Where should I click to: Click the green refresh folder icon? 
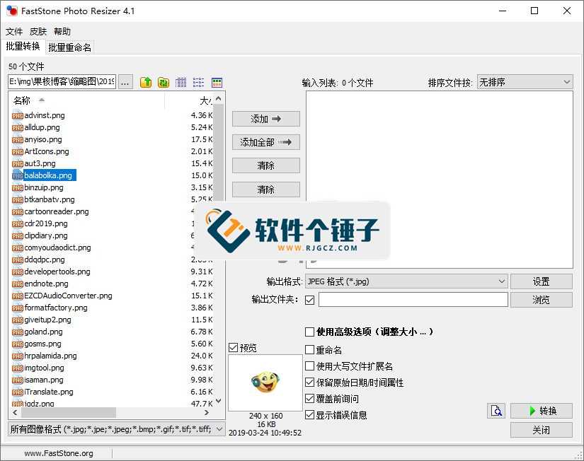coord(163,82)
